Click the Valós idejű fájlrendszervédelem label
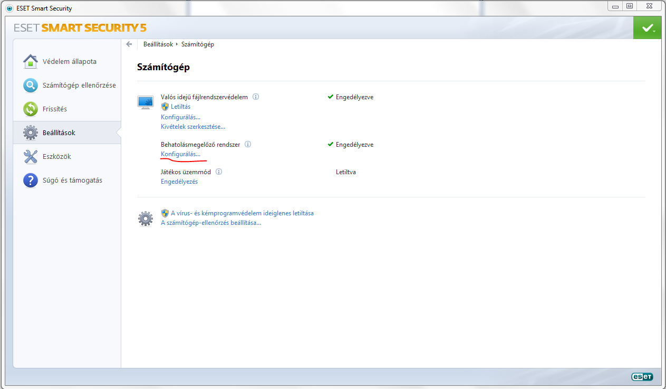The height and width of the screenshot is (389, 666). click(x=204, y=97)
